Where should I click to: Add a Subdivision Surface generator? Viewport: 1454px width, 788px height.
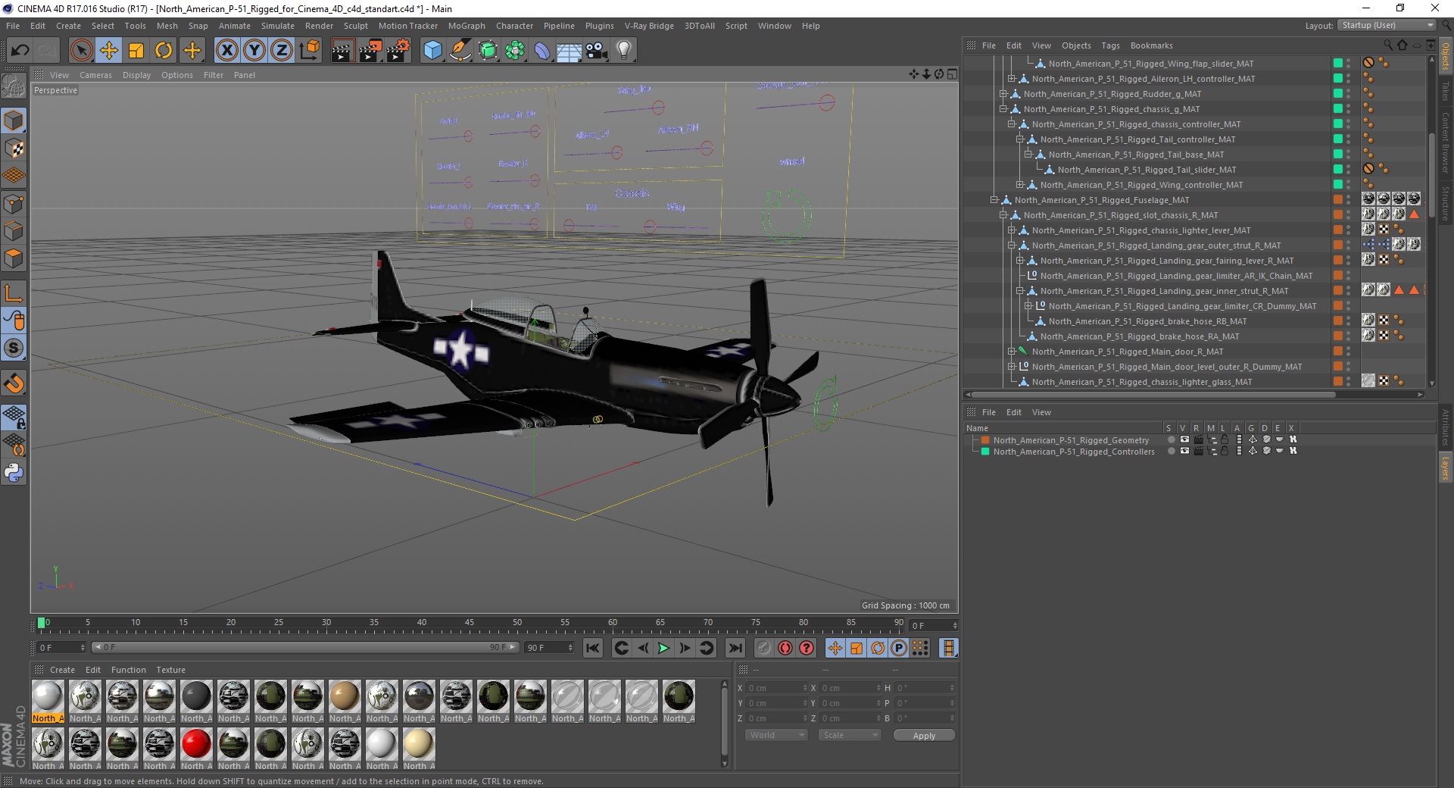488,51
